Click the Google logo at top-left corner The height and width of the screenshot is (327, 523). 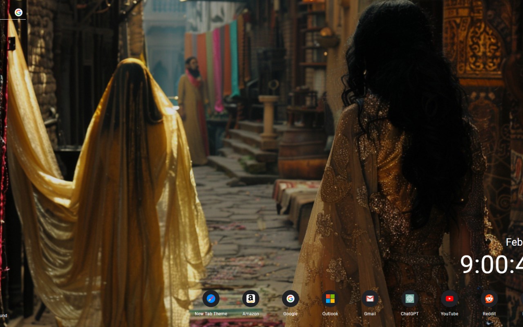pyautogui.click(x=18, y=12)
